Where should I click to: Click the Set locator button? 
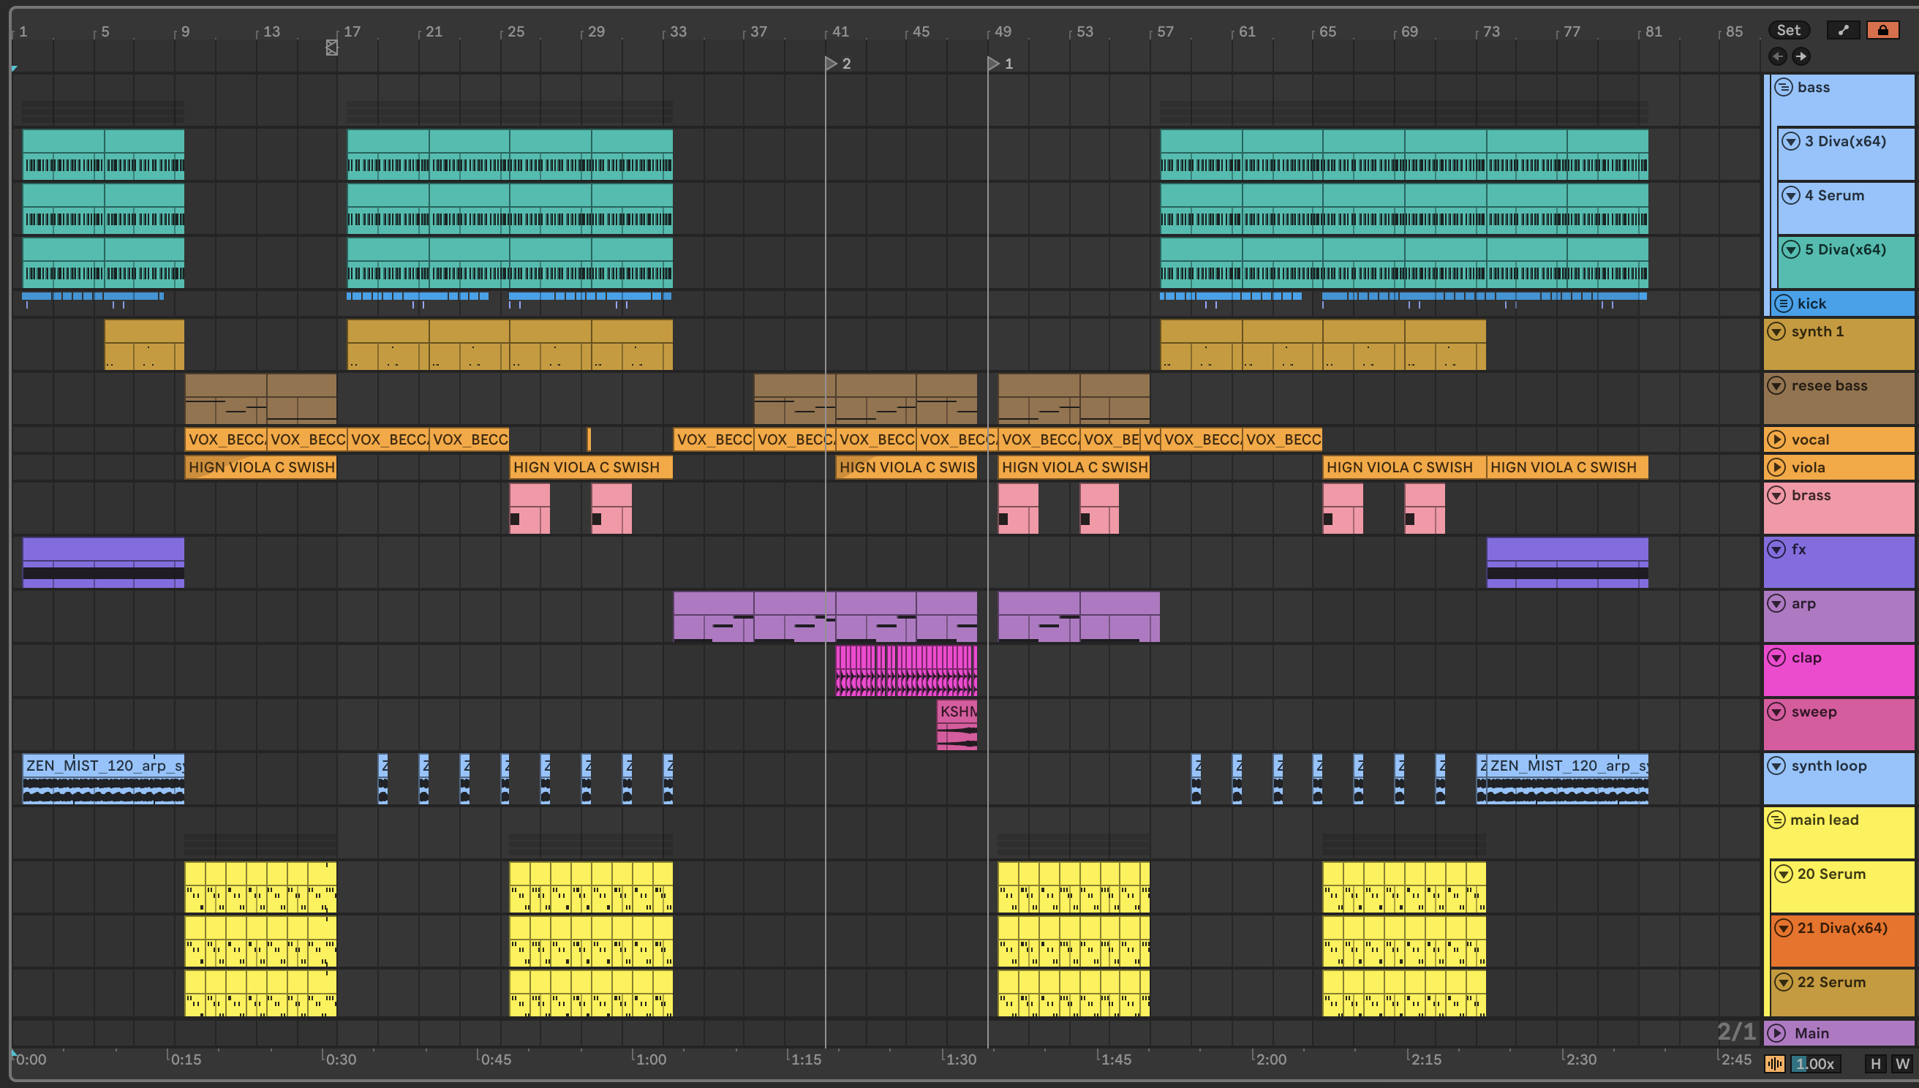1788,30
